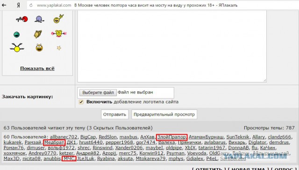Screen dimensions: 299x170
Task: Insert the yellow smiley with raised arms
Action: pos(17,48)
